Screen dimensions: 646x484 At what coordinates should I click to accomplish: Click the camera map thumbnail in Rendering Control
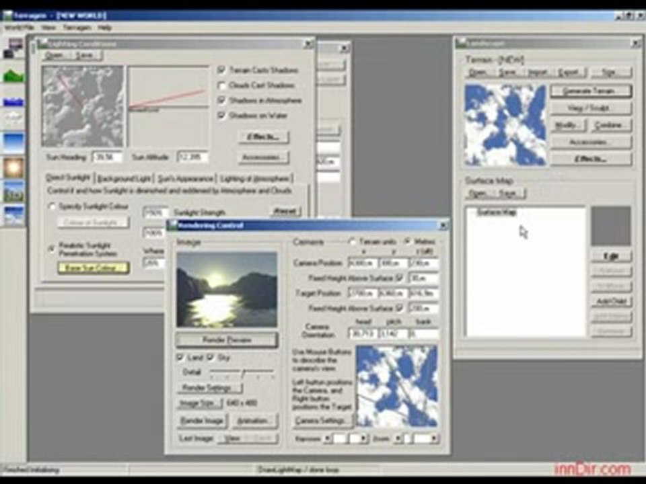pyautogui.click(x=397, y=387)
